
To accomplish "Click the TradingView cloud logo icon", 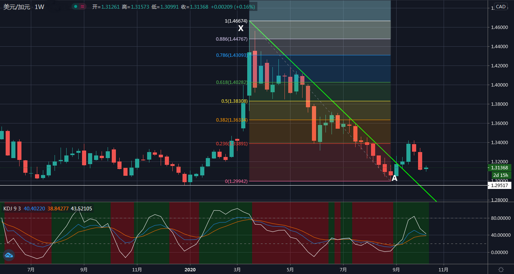I will click(x=9, y=255).
